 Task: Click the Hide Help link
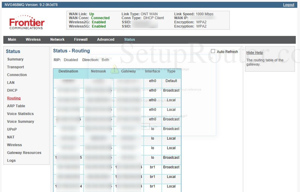254,53
